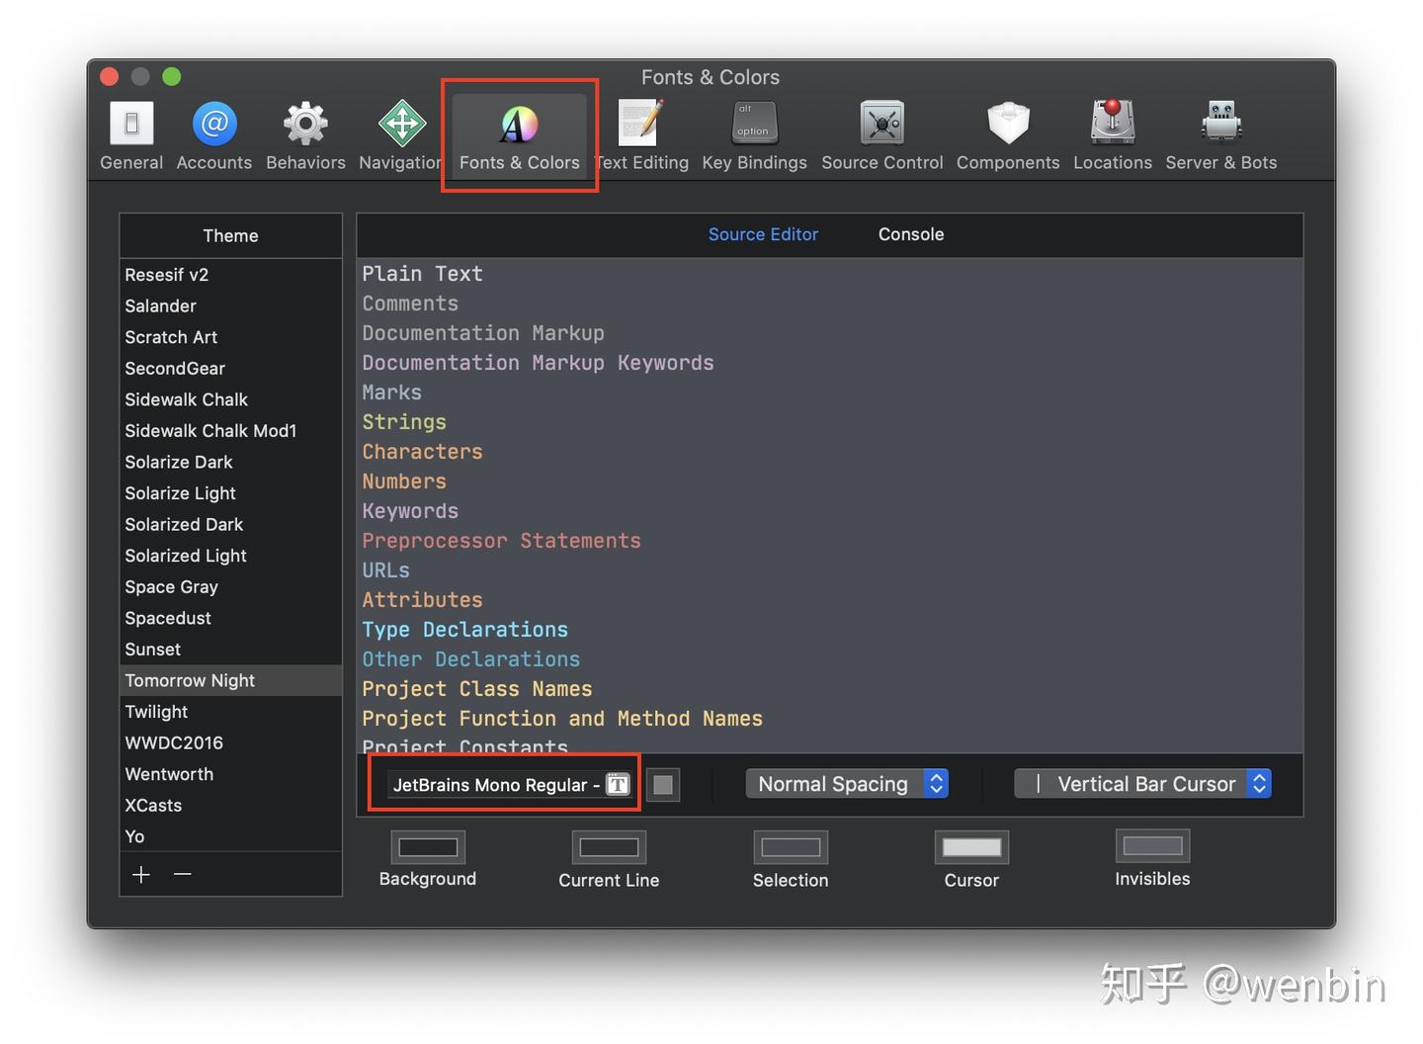The width and height of the screenshot is (1423, 1044).
Task: Select the Keywords syntax row
Action: [x=830, y=511]
